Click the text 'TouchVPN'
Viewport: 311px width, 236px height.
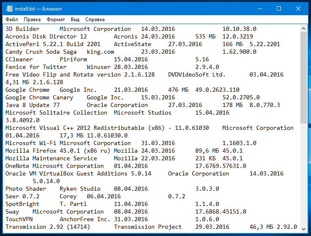click(x=19, y=220)
